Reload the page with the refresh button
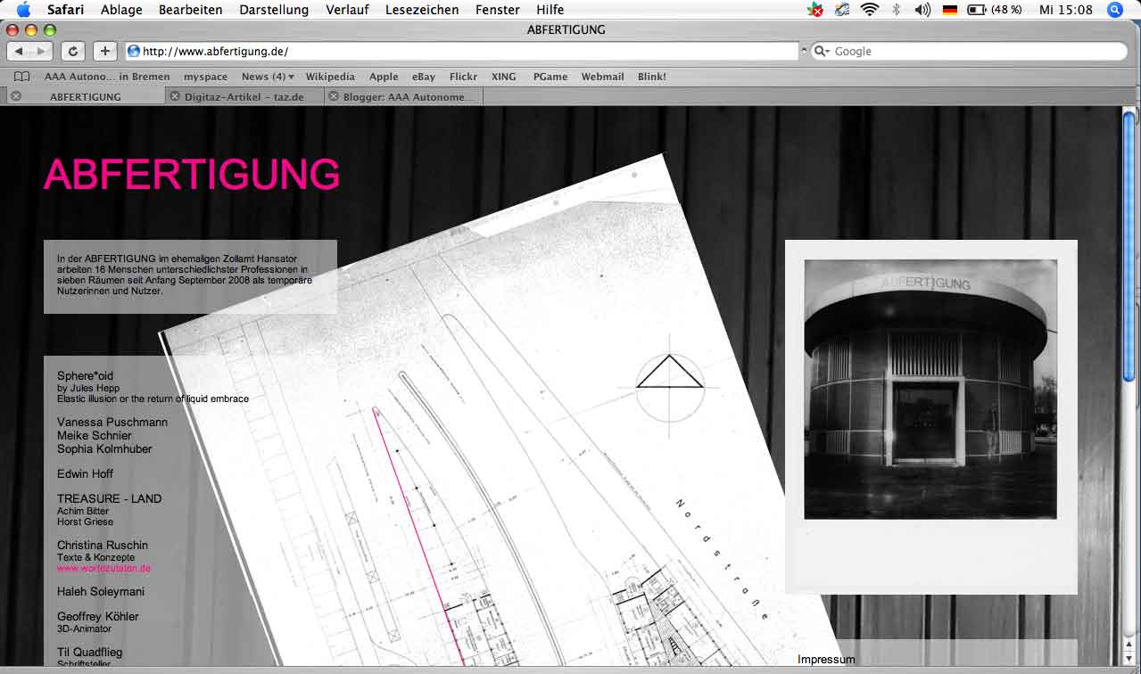This screenshot has height=674, width=1141. click(x=73, y=52)
